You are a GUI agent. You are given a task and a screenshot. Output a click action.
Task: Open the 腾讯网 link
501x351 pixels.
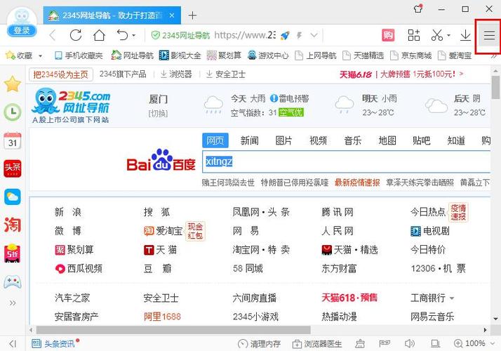(x=338, y=212)
